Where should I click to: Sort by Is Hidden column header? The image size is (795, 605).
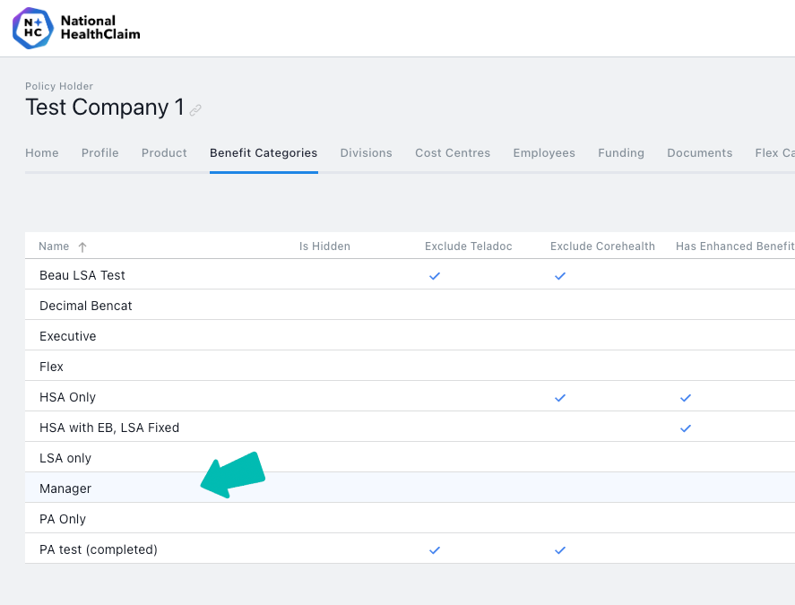pos(324,246)
